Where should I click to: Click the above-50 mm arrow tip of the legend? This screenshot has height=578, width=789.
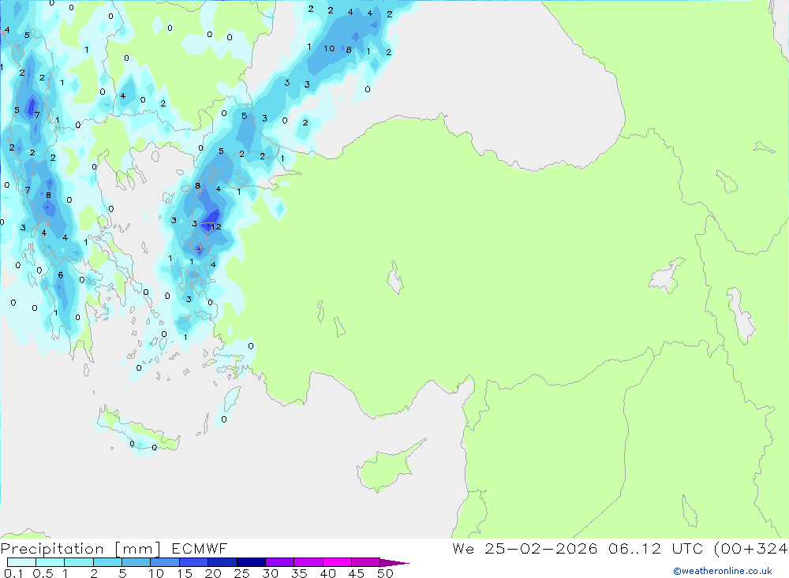pyautogui.click(x=394, y=563)
